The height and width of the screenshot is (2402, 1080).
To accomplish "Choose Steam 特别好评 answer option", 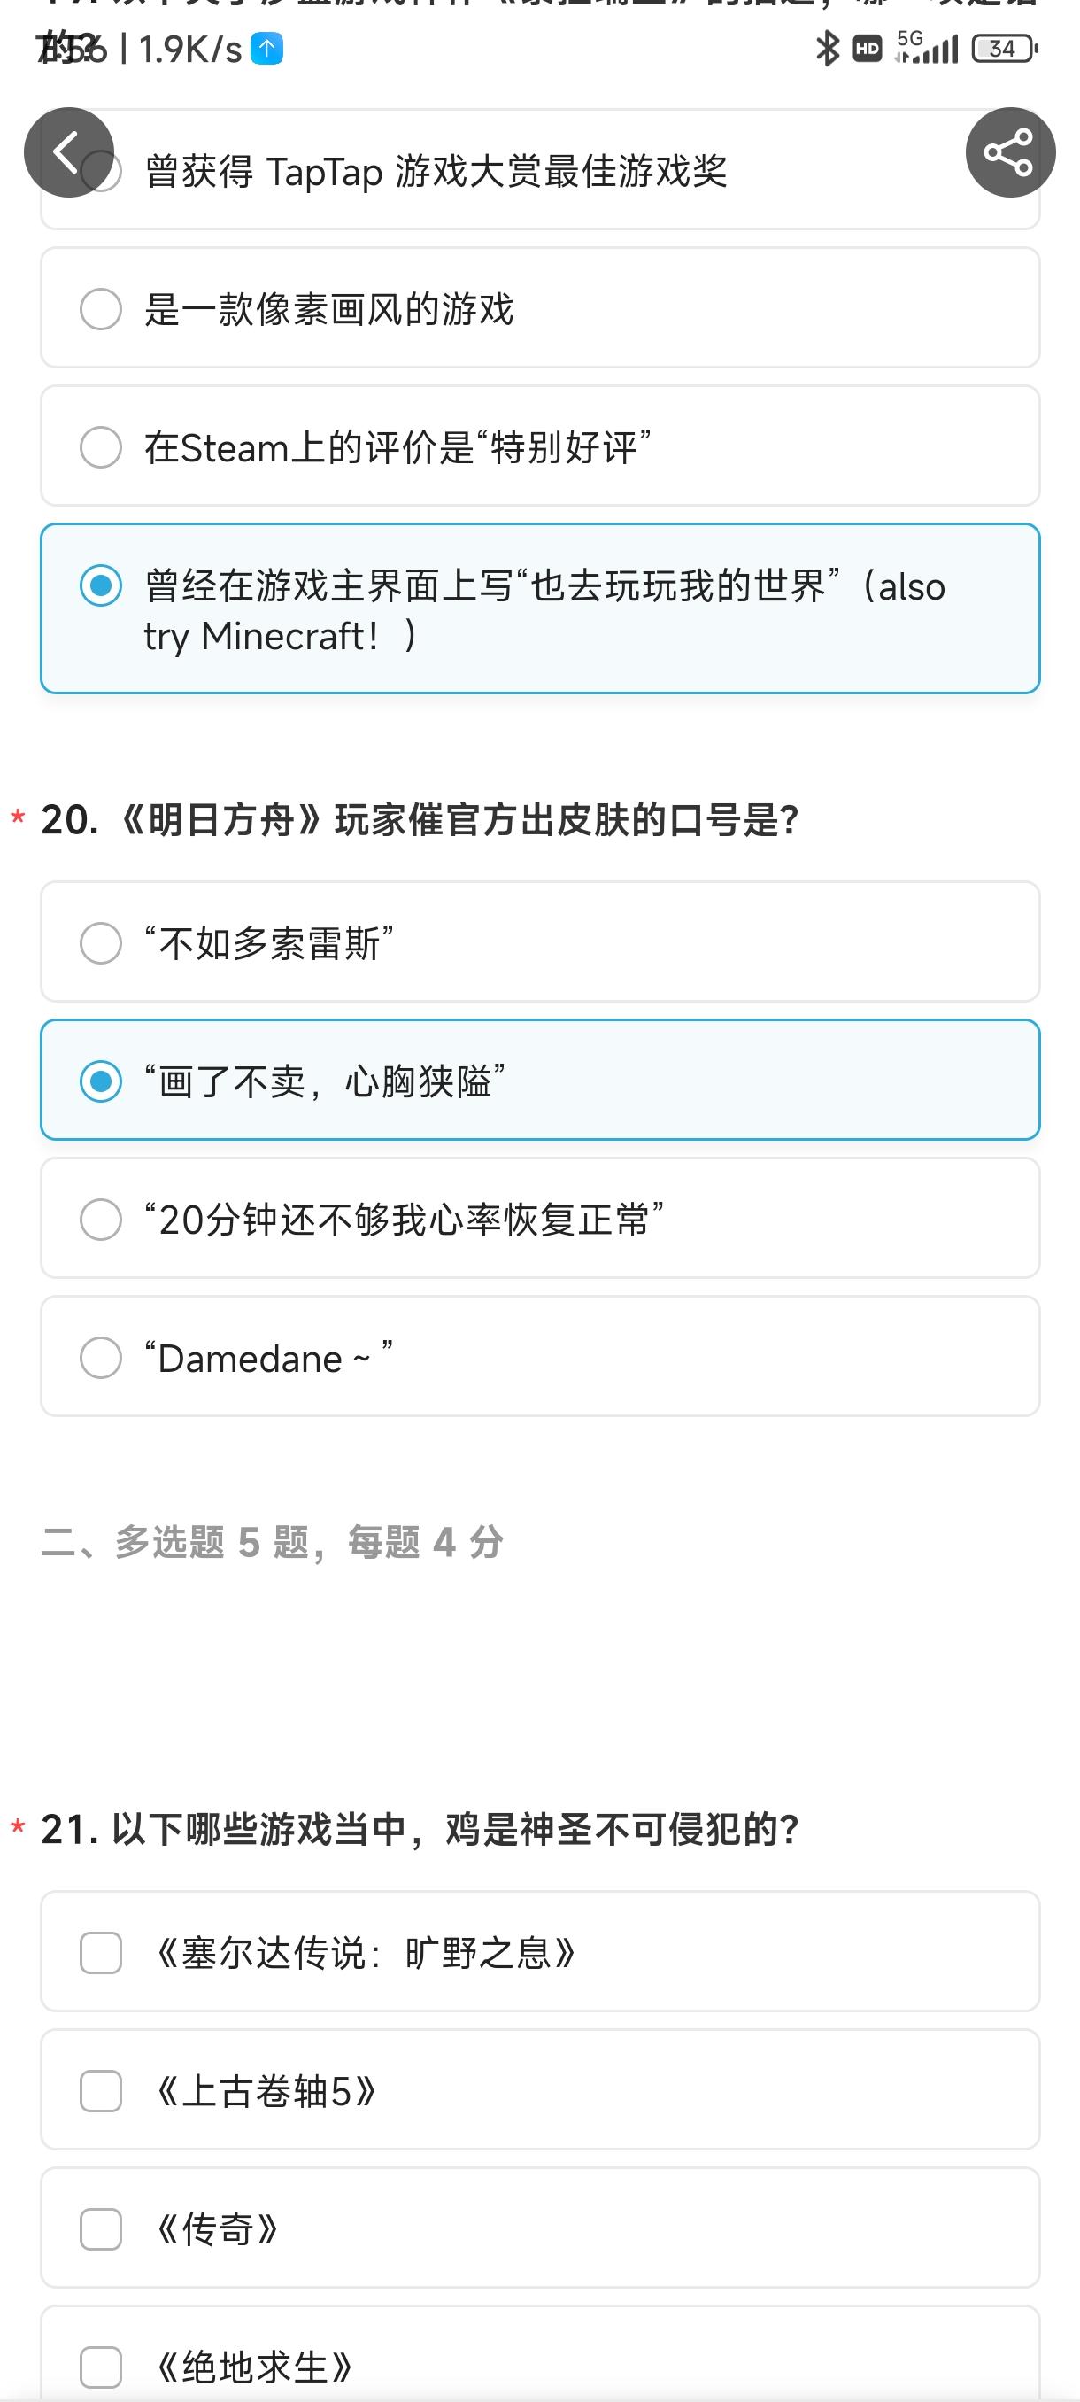I will pos(539,446).
